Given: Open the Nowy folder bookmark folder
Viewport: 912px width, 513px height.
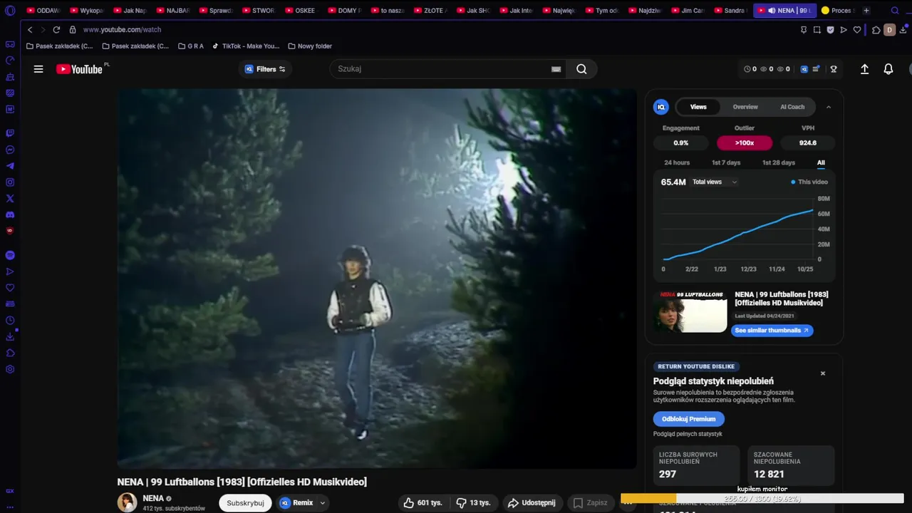Looking at the screenshot, I should pyautogui.click(x=310, y=46).
